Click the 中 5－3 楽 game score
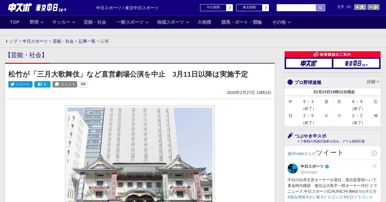The width and height of the screenshot is (386, 202). click(308, 102)
